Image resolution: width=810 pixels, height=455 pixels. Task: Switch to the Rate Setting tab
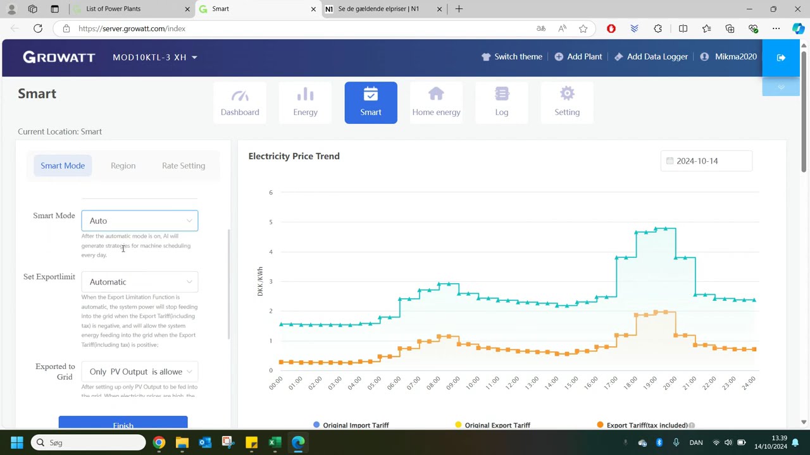point(184,166)
